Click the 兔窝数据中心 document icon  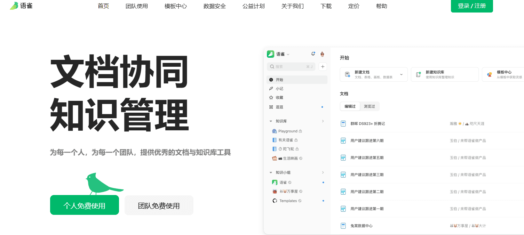pyautogui.click(x=343, y=226)
